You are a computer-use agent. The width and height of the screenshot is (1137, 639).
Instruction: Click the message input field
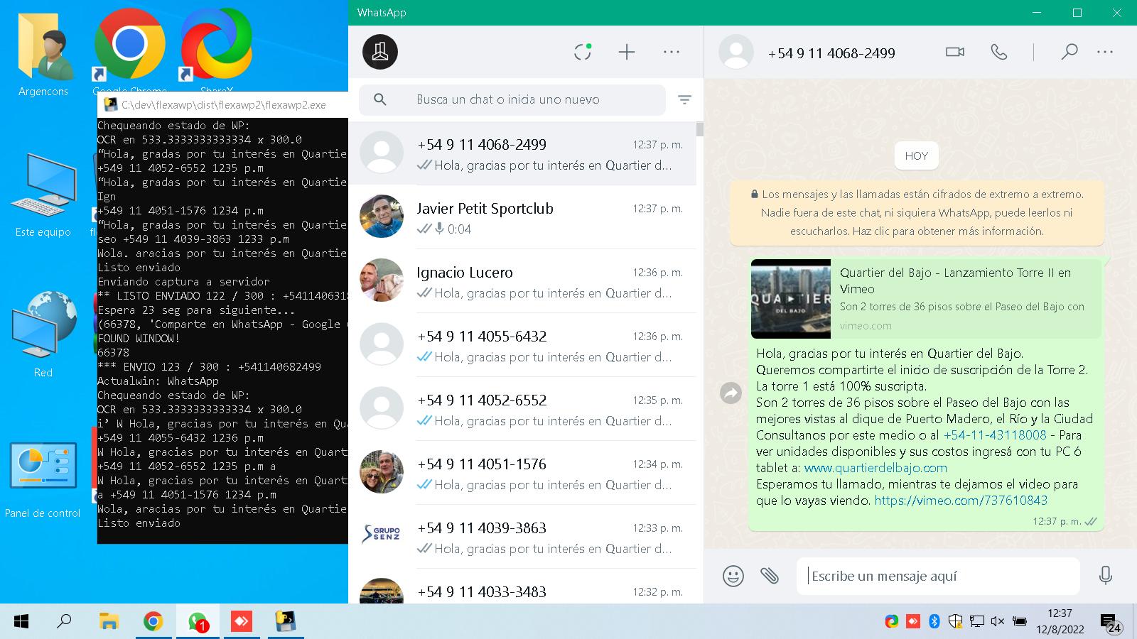(x=938, y=576)
